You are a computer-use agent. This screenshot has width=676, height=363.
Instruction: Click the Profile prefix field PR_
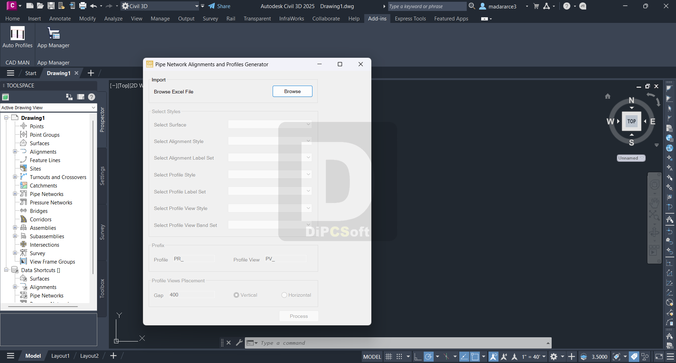194,259
